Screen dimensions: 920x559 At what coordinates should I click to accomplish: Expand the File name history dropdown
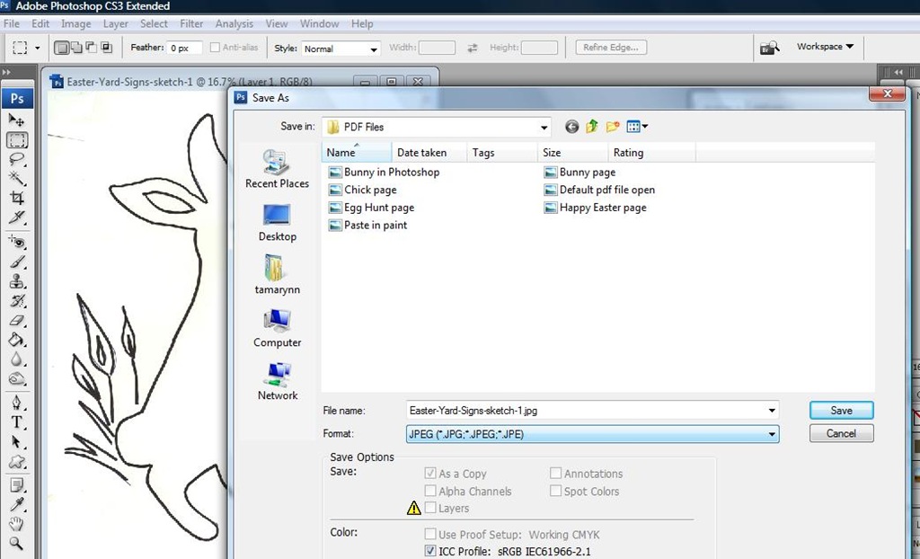click(x=772, y=411)
